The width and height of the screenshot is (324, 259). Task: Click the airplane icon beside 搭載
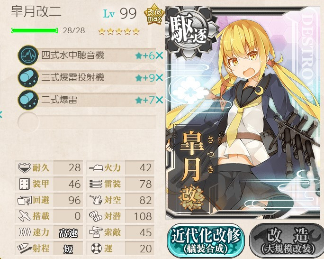24,216
